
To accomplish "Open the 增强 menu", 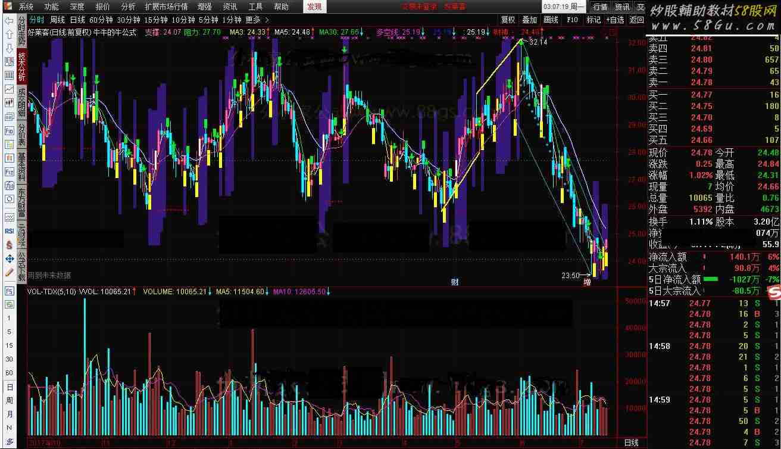I will pyautogui.click(x=204, y=7).
